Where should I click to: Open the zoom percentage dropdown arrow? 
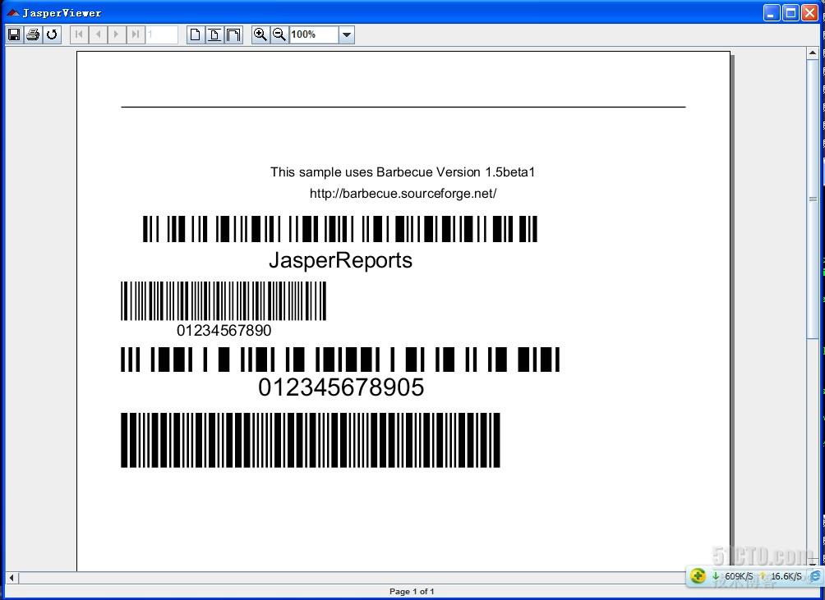[x=346, y=34]
